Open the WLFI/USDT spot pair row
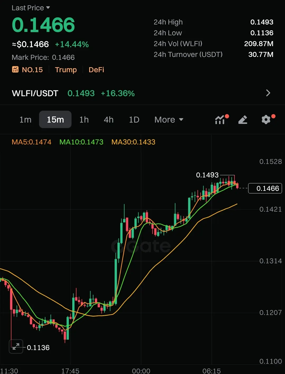 142,93
